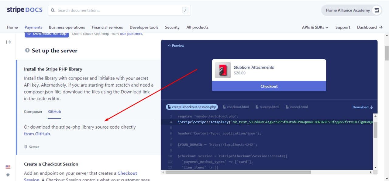Open the Home Alliance Academy account menu
Viewport: 389px width, 181px height.
[352, 10]
